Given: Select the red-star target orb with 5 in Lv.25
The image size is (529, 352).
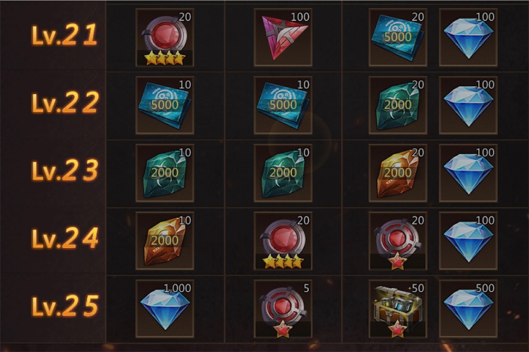Looking at the screenshot, I should pos(283,309).
